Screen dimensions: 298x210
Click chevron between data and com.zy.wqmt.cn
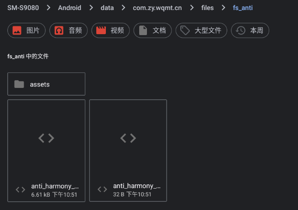point(122,8)
